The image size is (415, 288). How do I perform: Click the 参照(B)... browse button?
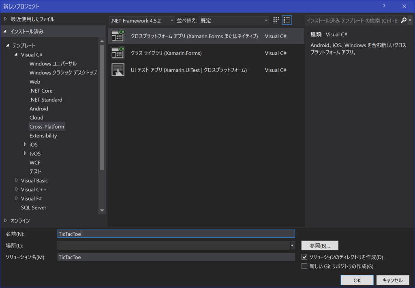click(x=320, y=246)
